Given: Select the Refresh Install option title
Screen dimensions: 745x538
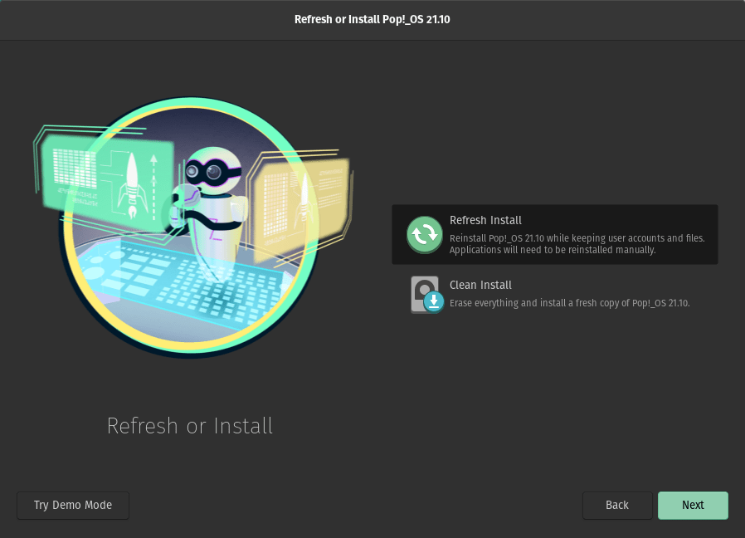Looking at the screenshot, I should click(485, 220).
